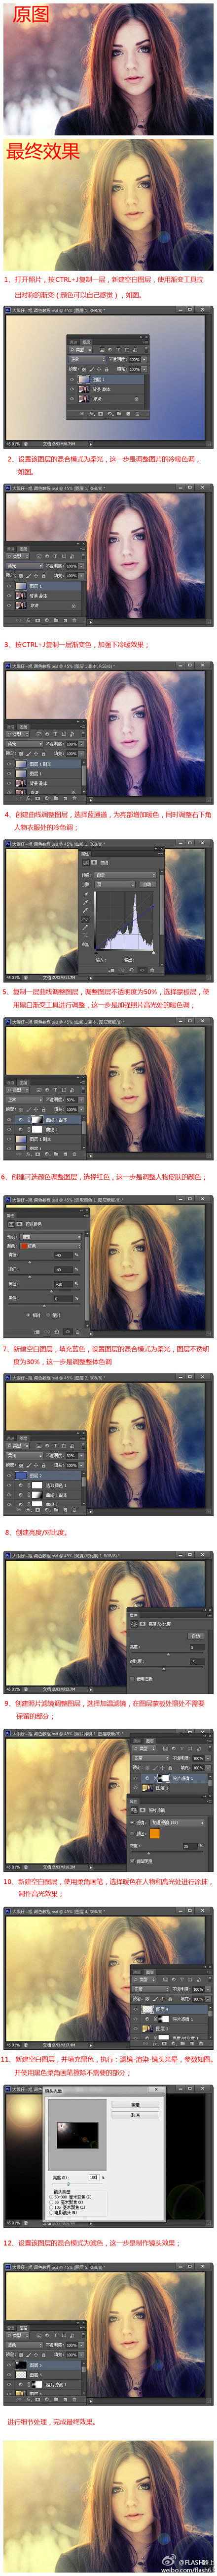Click the 原图 original photo thumbnail
Viewport: 217px width, 2576px height.
click(108, 68)
